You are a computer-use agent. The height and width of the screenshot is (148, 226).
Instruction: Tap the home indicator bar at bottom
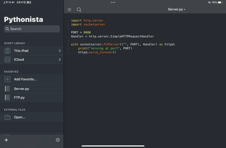[113, 146]
